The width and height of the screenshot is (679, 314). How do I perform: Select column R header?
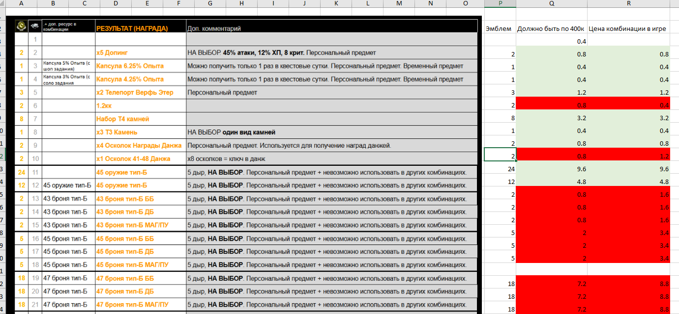(633, 4)
